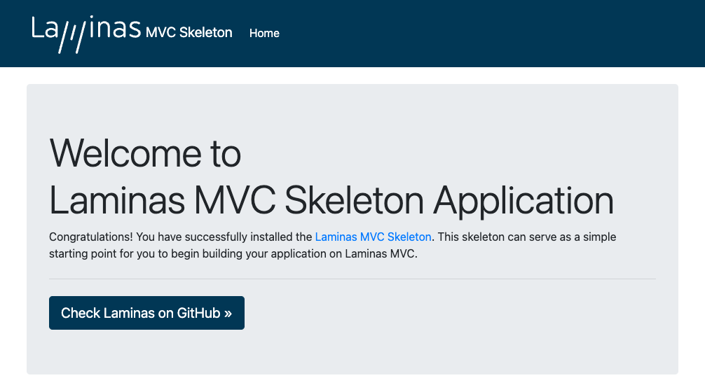Click the Laminas logo in the navbar
Viewport: 705px width, 392px height.
86,34
